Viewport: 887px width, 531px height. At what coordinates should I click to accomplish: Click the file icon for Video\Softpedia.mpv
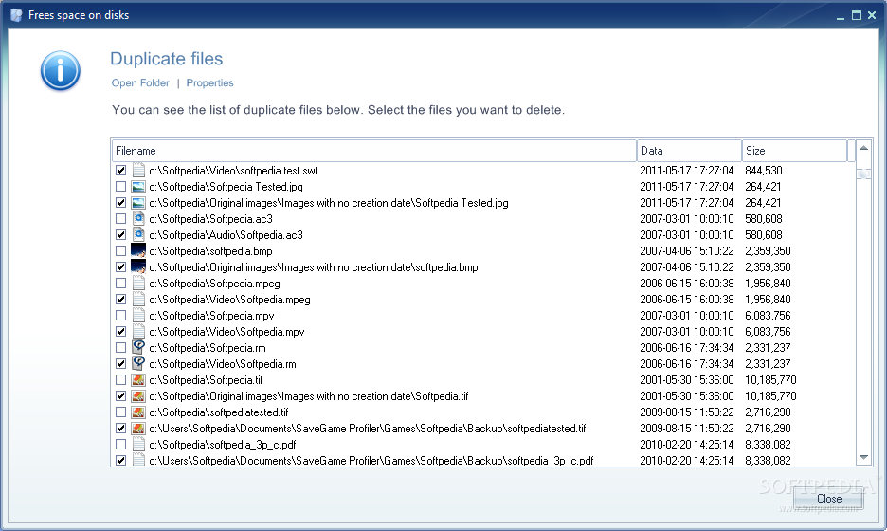[x=138, y=331]
